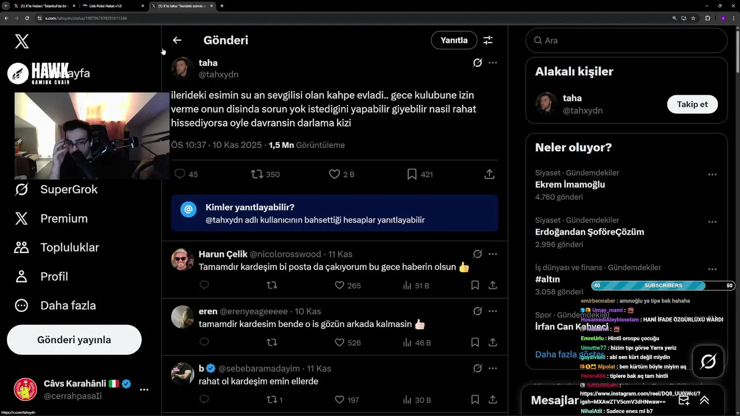
Task: Click the Grok icon on taha's post
Action: (x=478, y=62)
